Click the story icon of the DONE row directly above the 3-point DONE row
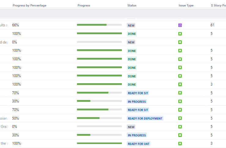 [180, 76]
